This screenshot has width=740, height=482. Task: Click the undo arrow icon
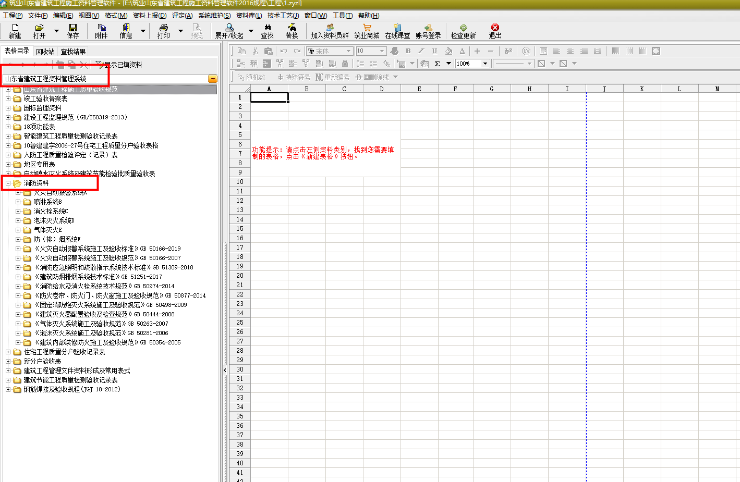pos(284,51)
